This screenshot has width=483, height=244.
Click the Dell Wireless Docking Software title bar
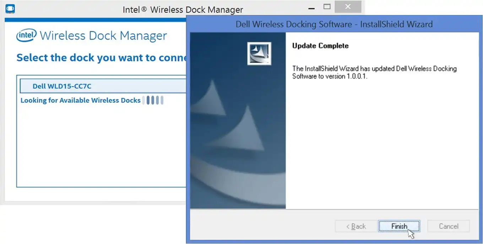point(334,24)
